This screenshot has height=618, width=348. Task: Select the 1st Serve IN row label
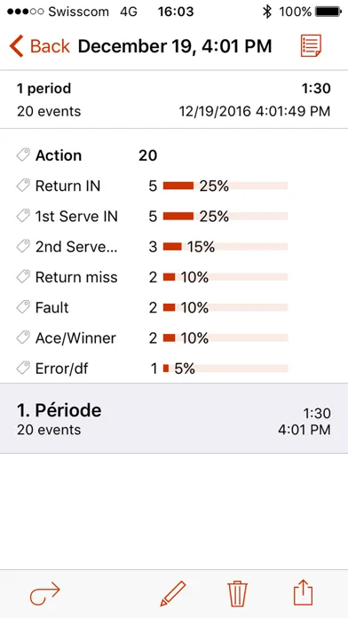click(76, 217)
